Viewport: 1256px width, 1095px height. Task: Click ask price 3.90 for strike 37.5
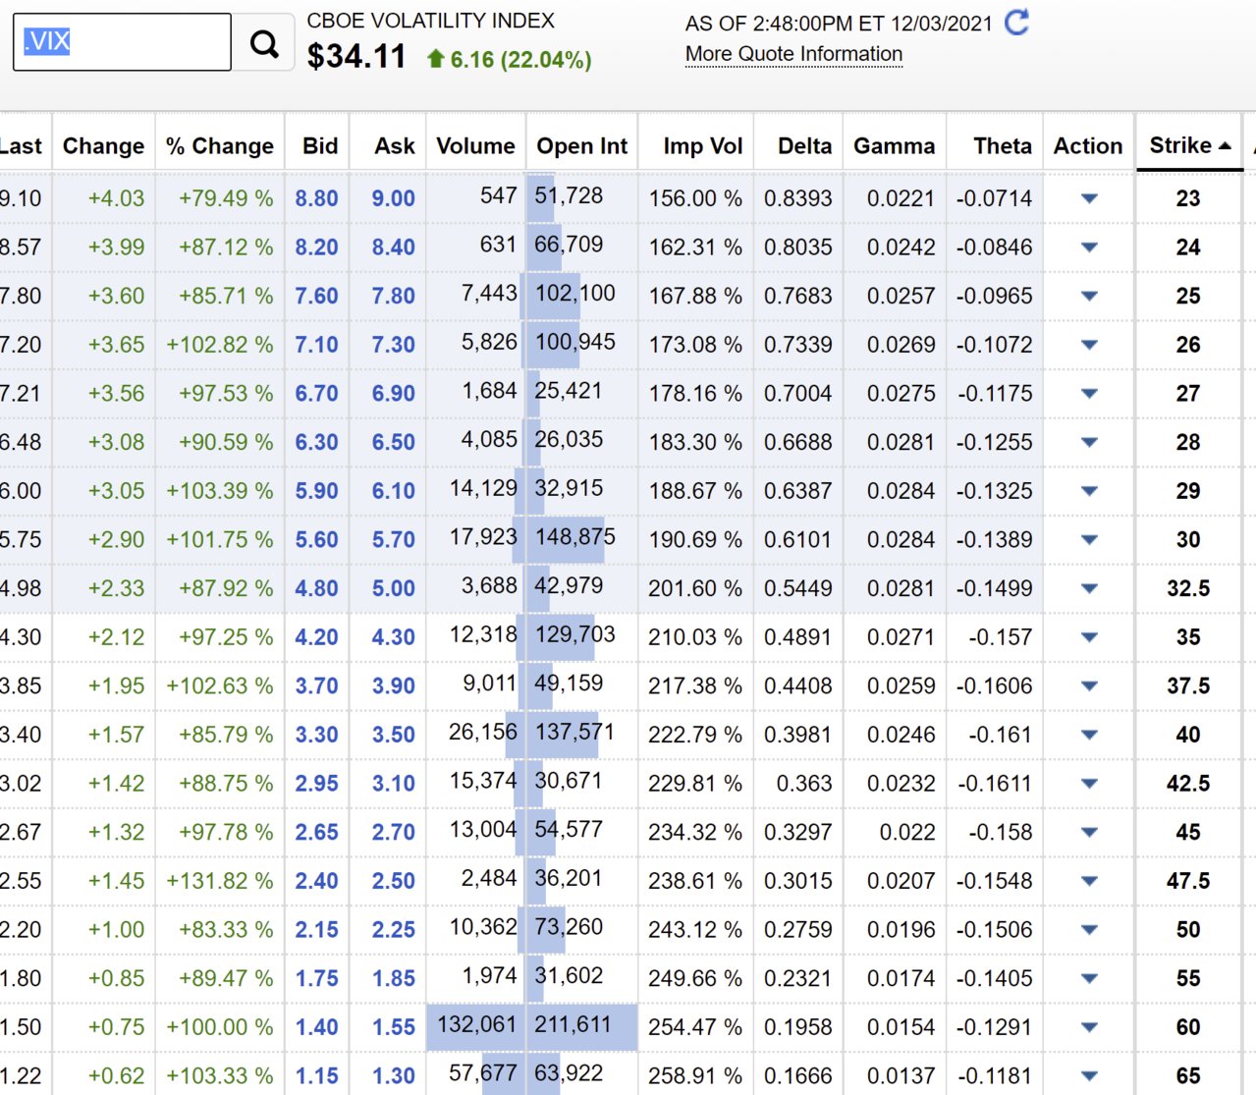393,685
